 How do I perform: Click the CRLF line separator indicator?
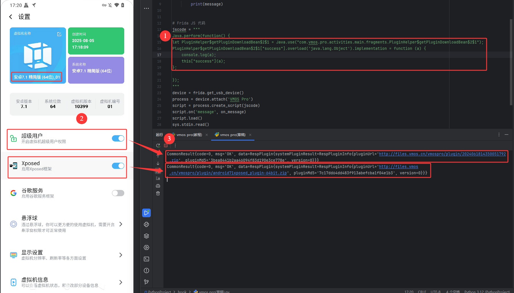click(x=422, y=291)
